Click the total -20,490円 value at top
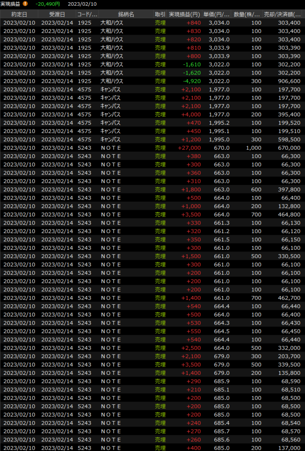 coord(48,4)
